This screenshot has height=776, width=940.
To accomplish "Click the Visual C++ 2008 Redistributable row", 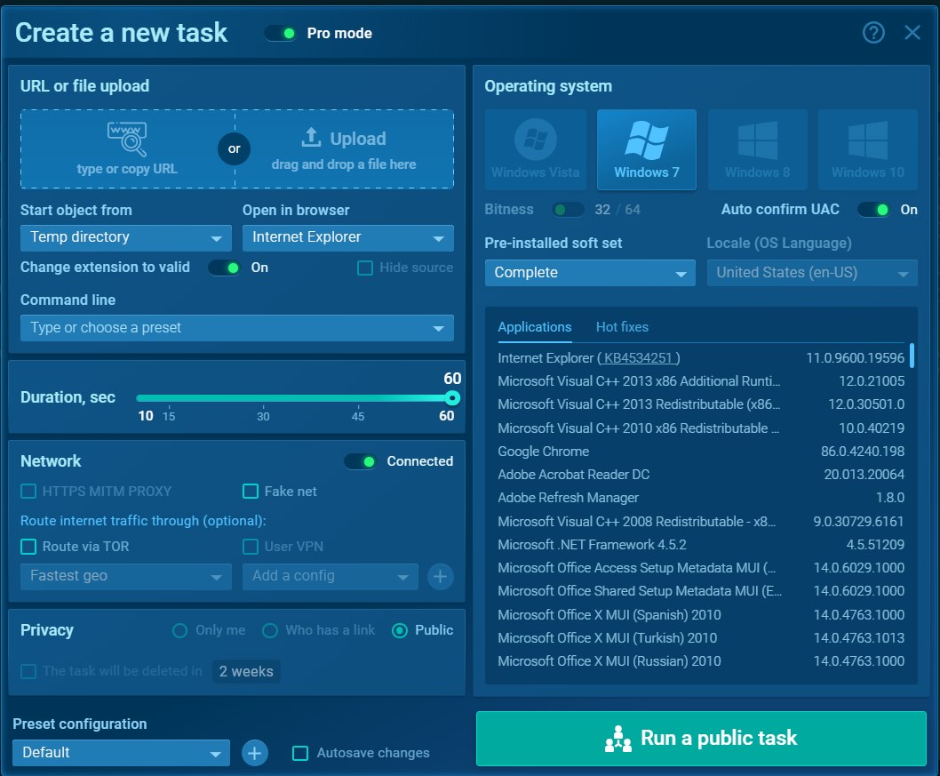I will (x=701, y=521).
